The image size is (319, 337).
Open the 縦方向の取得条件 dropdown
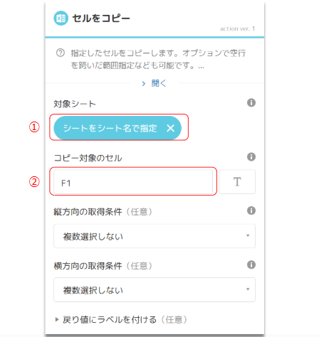[x=155, y=236]
